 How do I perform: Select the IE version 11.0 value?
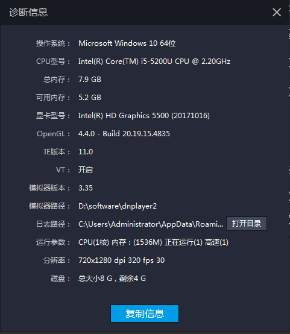point(86,152)
